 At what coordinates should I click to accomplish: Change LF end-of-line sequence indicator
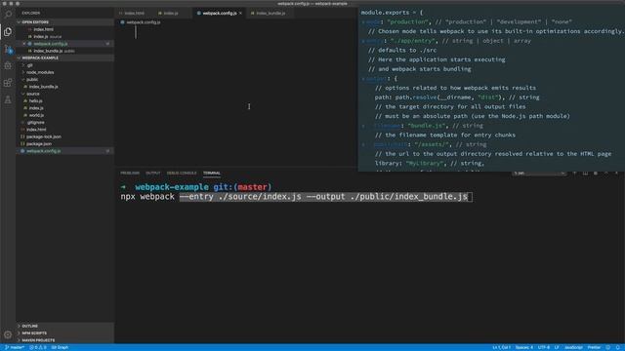[557, 347]
